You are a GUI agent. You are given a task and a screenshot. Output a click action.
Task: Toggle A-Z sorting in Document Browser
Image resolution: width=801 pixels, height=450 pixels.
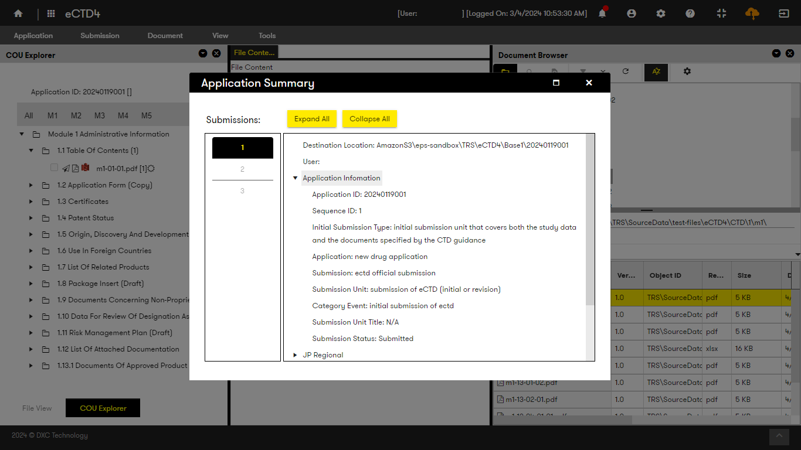[656, 71]
